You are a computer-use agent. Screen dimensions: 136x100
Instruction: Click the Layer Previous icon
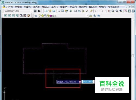95,16
